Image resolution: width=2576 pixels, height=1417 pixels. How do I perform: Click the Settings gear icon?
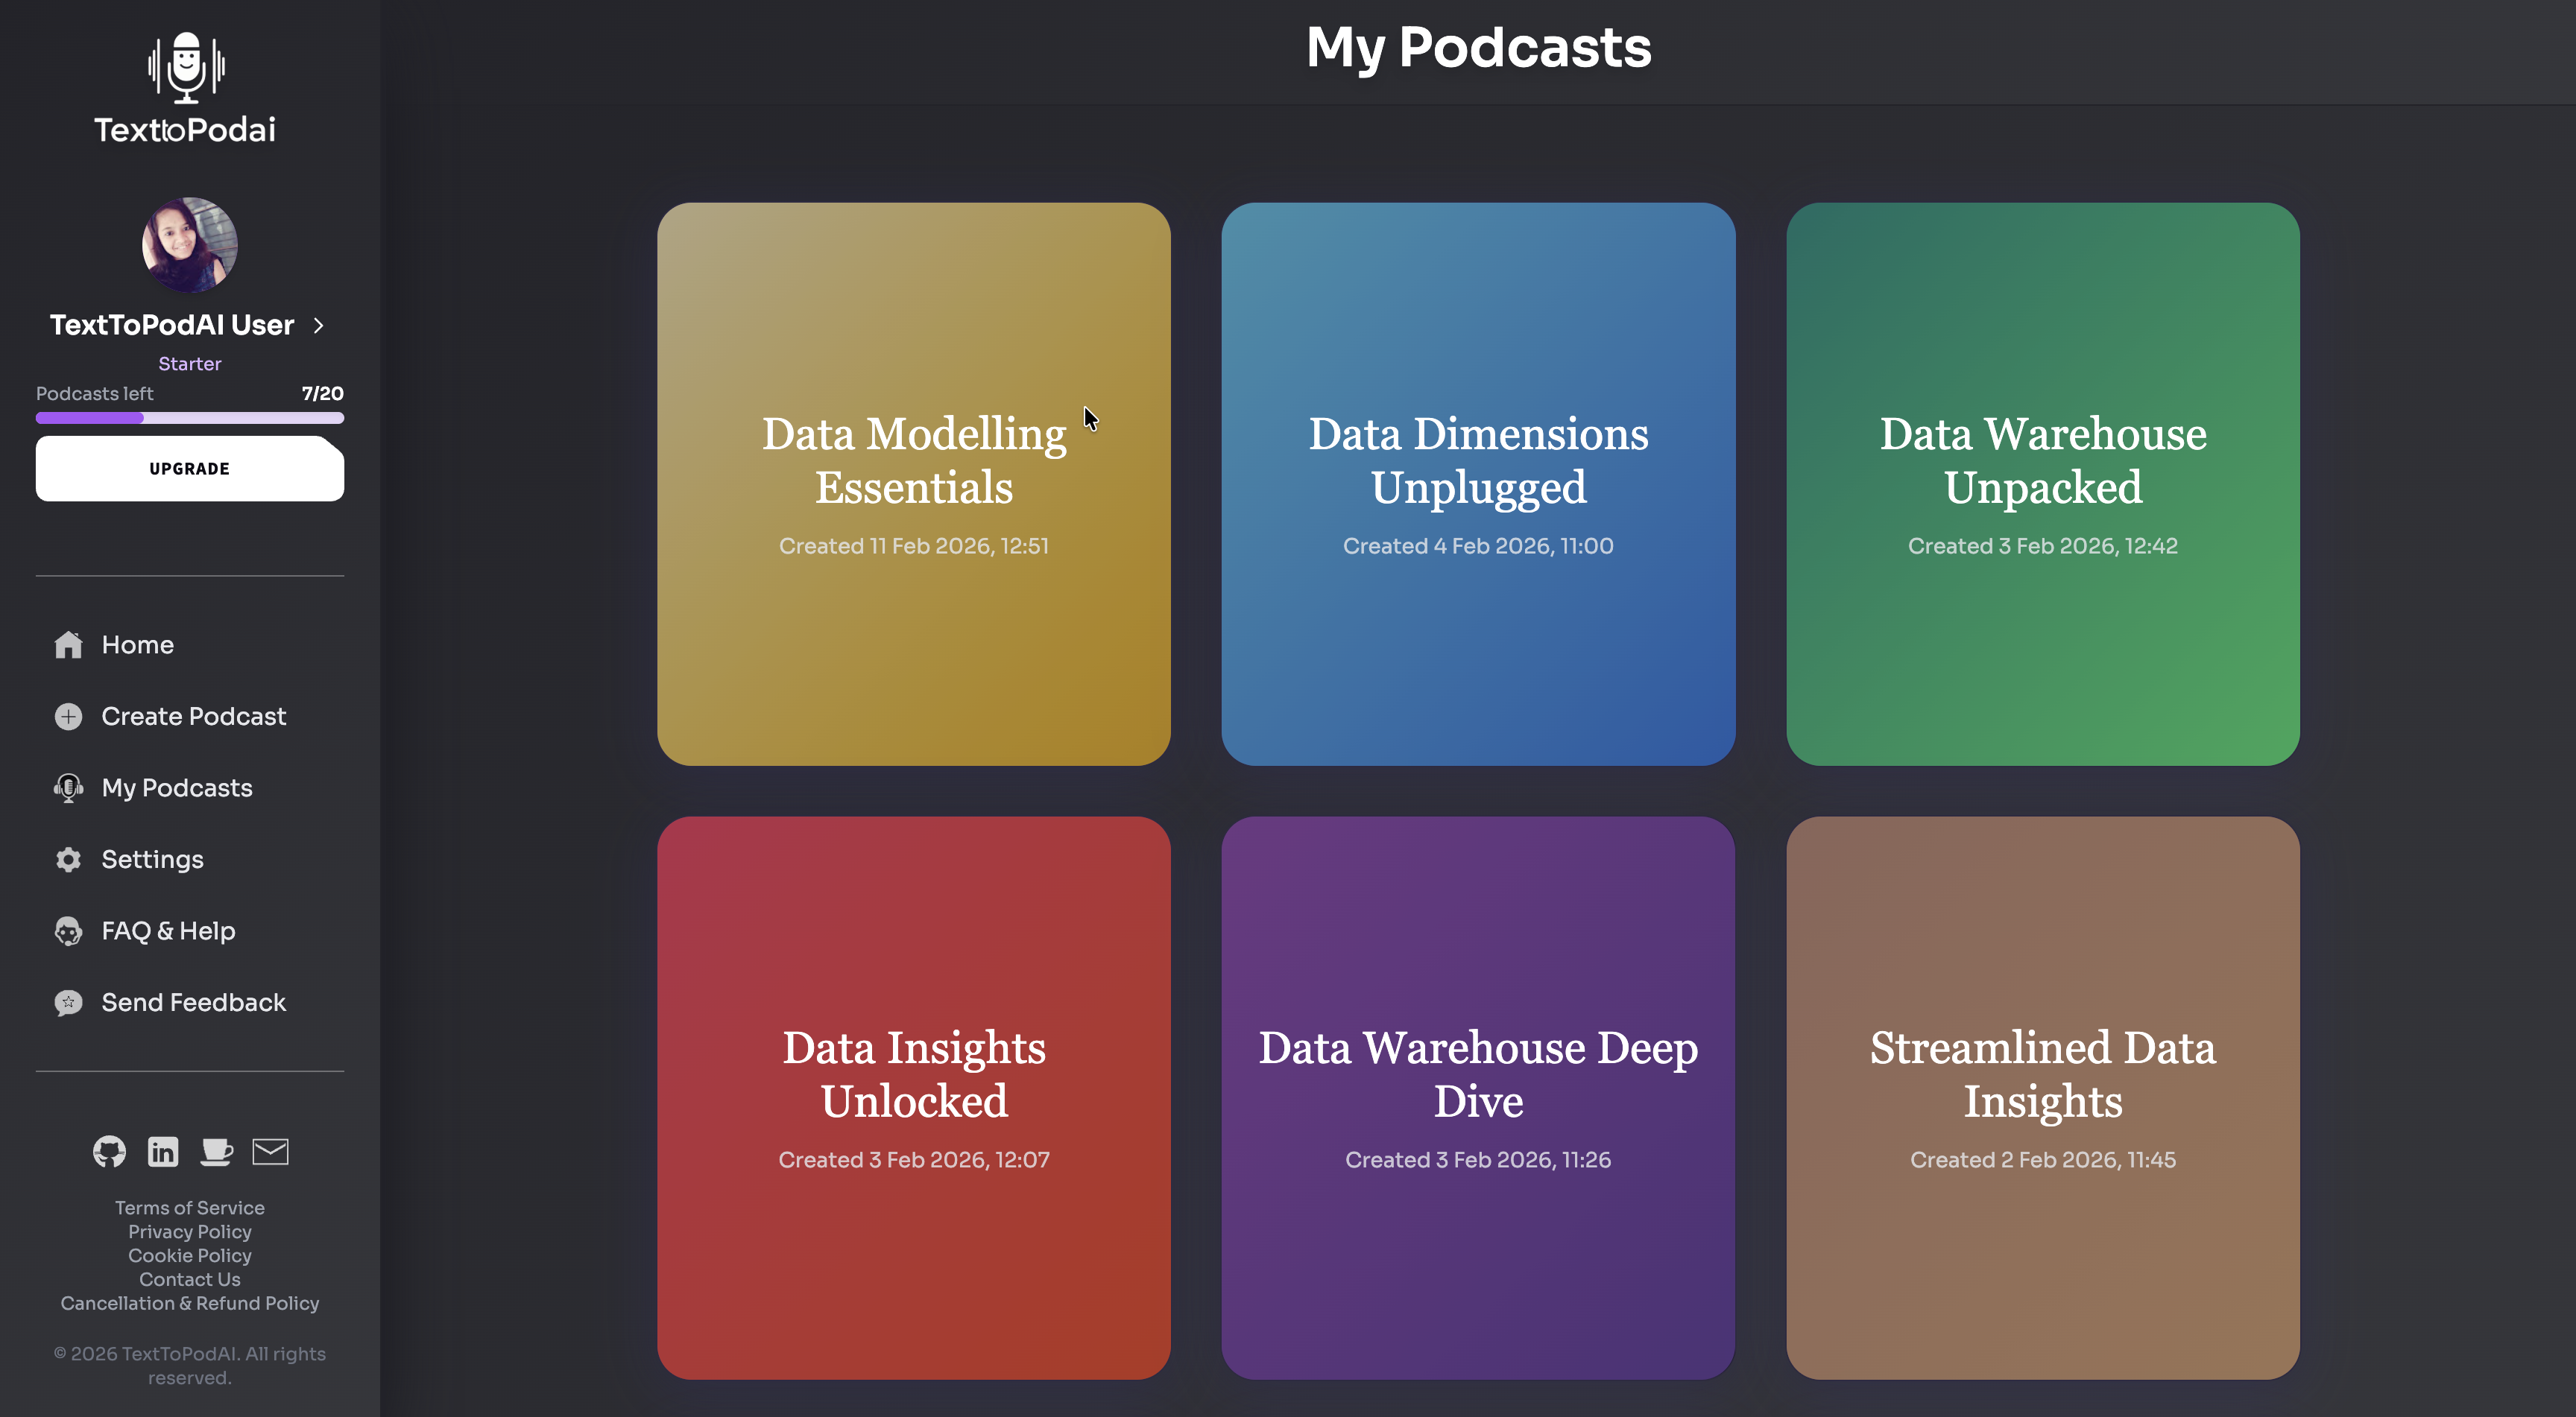[68, 860]
